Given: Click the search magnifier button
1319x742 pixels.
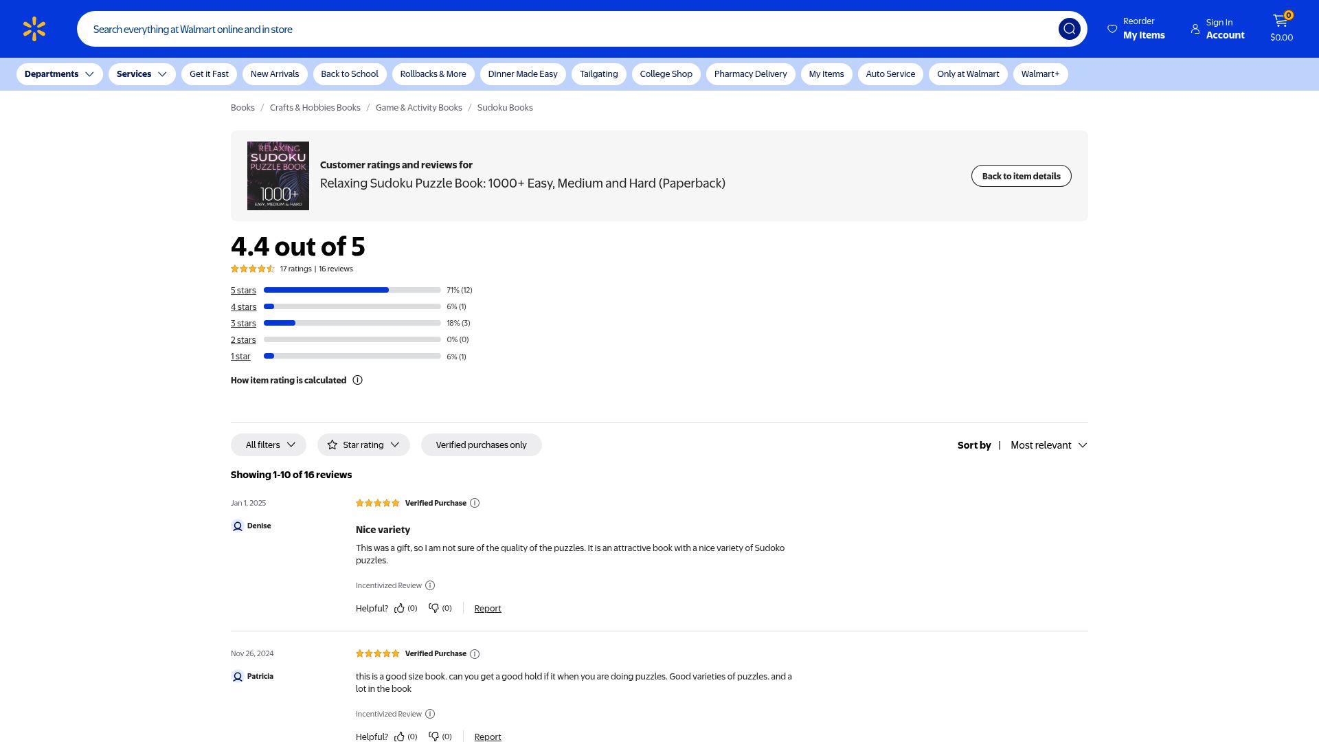Looking at the screenshot, I should [1069, 29].
